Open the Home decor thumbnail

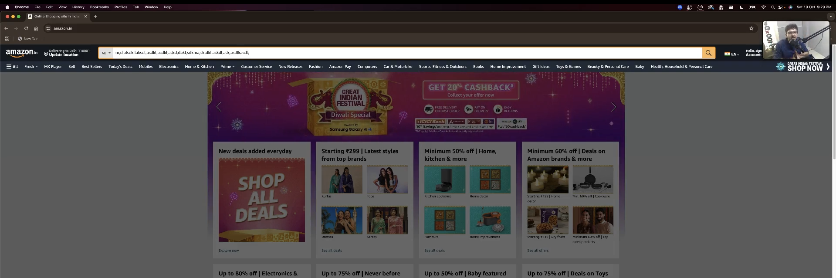(490, 180)
